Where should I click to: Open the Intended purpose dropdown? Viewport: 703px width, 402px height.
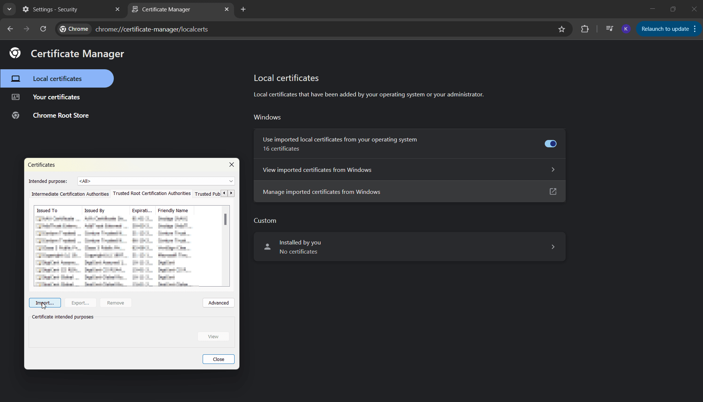[156, 181]
